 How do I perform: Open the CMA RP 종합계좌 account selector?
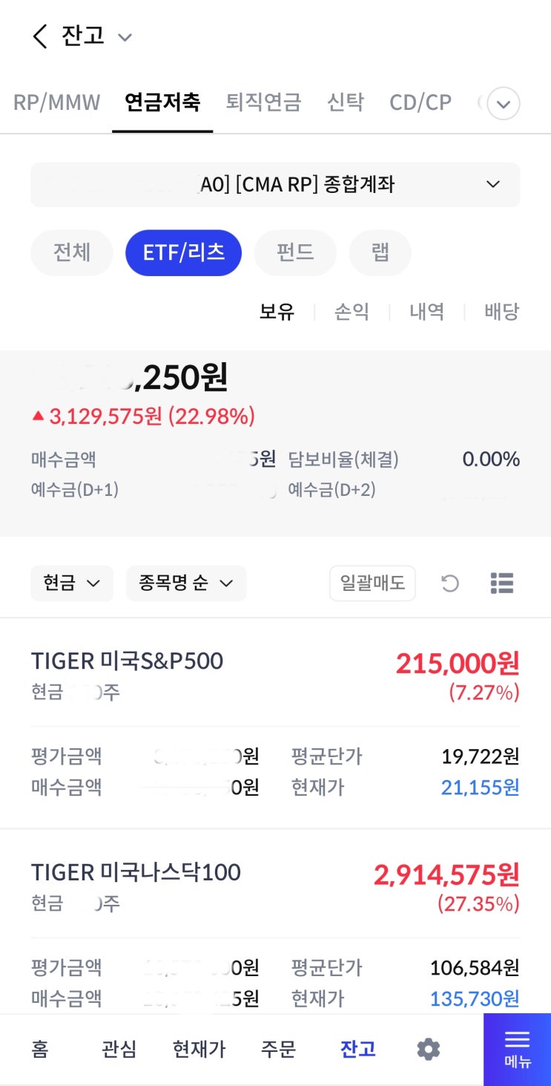click(x=275, y=184)
